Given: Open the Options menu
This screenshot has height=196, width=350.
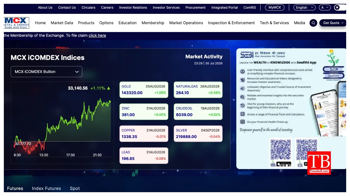Looking at the screenshot, I should point(106,23).
